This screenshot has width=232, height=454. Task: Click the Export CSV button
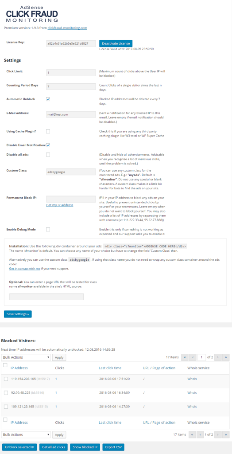113,447
